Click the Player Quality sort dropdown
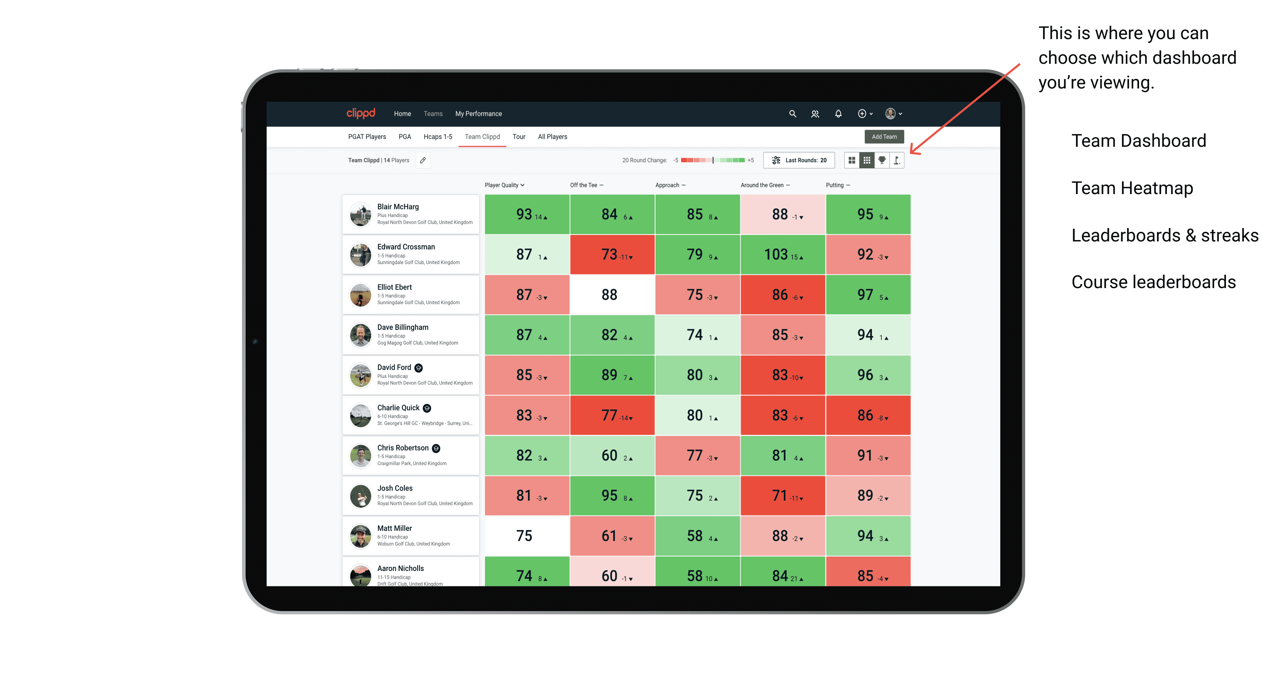The image size is (1263, 679). (505, 186)
